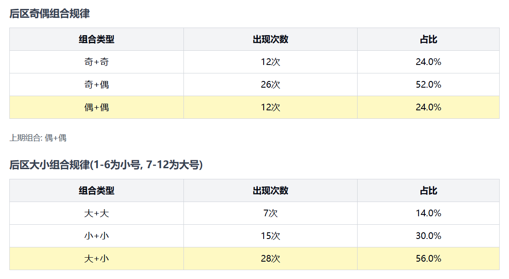Screen dimensions: 509x279
Task: Click the 26次 occurrence count cell
Action: click(270, 85)
